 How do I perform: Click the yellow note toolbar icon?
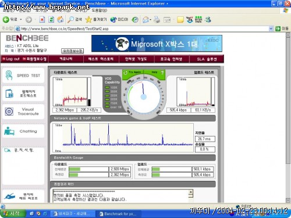(x=180, y=20)
